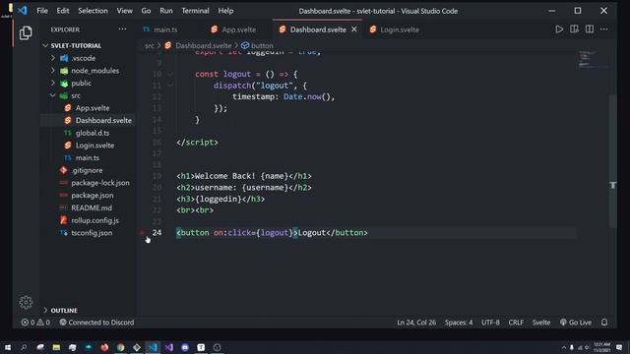Open Visual Studio purple taskbar icon
The image size is (630, 354).
click(x=168, y=347)
